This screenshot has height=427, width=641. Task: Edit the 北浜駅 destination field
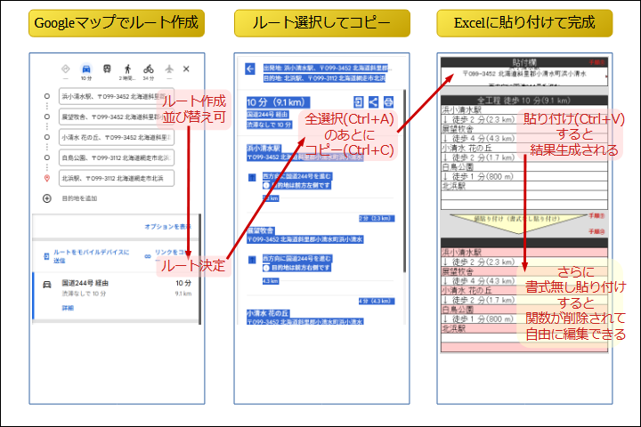[x=117, y=178]
